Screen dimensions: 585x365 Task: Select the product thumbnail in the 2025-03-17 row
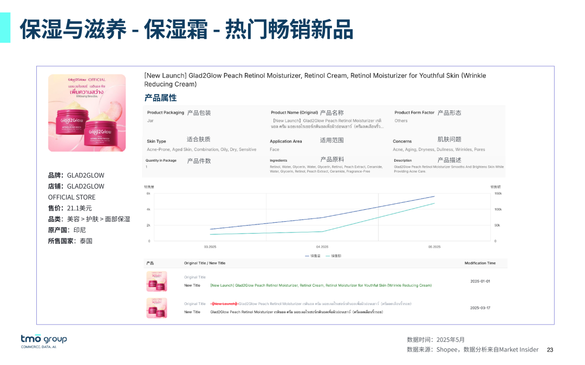(x=157, y=308)
